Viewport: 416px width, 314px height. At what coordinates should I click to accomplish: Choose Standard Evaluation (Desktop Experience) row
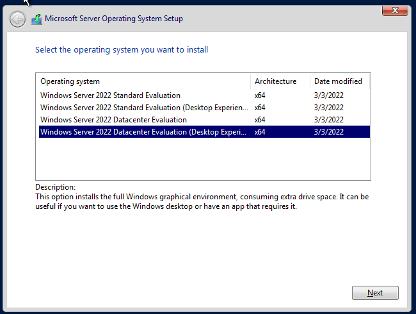[204, 108]
